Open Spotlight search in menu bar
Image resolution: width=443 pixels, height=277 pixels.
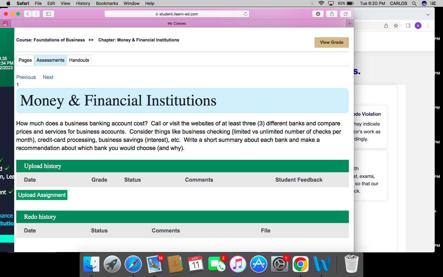414,3
